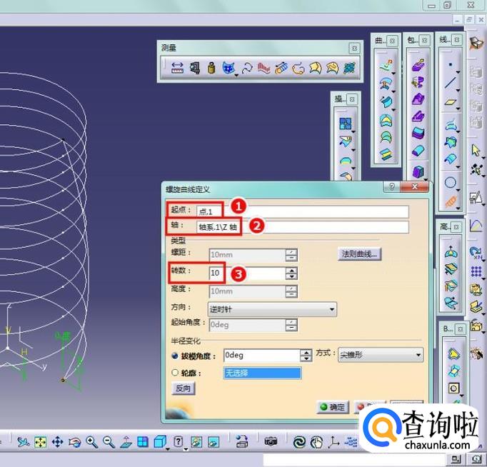Image resolution: width=487 pixels, height=467 pixels.
Task: Click the Multi-View four-pane icon
Action: 143,442
